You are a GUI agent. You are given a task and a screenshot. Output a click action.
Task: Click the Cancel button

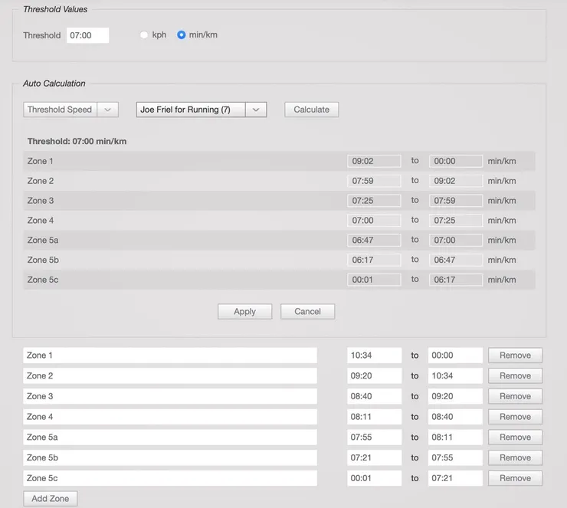click(307, 312)
